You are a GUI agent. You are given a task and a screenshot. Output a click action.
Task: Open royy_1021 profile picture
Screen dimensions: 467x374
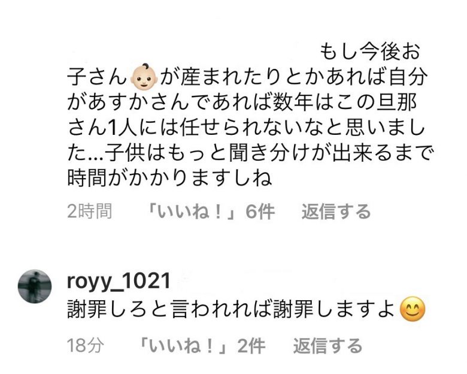click(x=35, y=286)
